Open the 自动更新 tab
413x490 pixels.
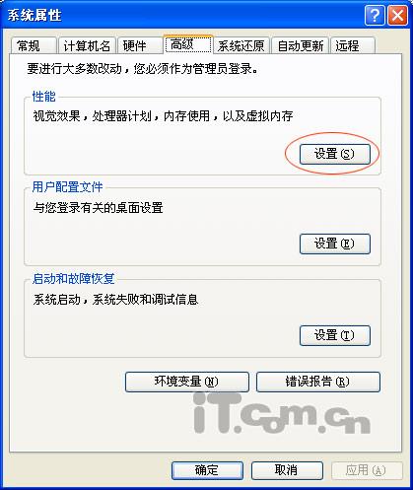(x=301, y=45)
